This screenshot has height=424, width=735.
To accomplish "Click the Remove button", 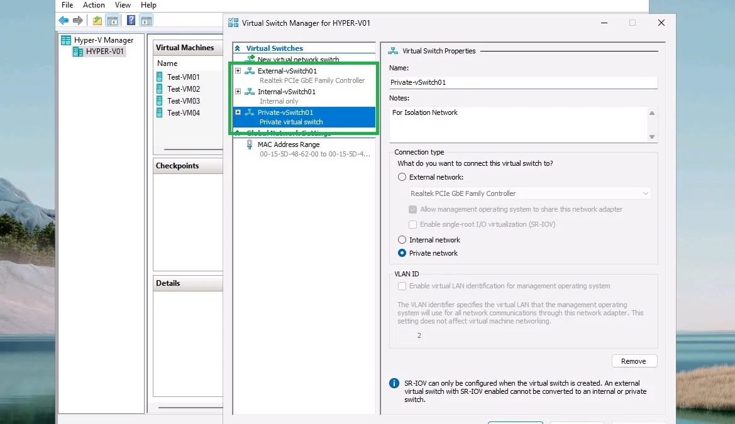I will point(634,361).
